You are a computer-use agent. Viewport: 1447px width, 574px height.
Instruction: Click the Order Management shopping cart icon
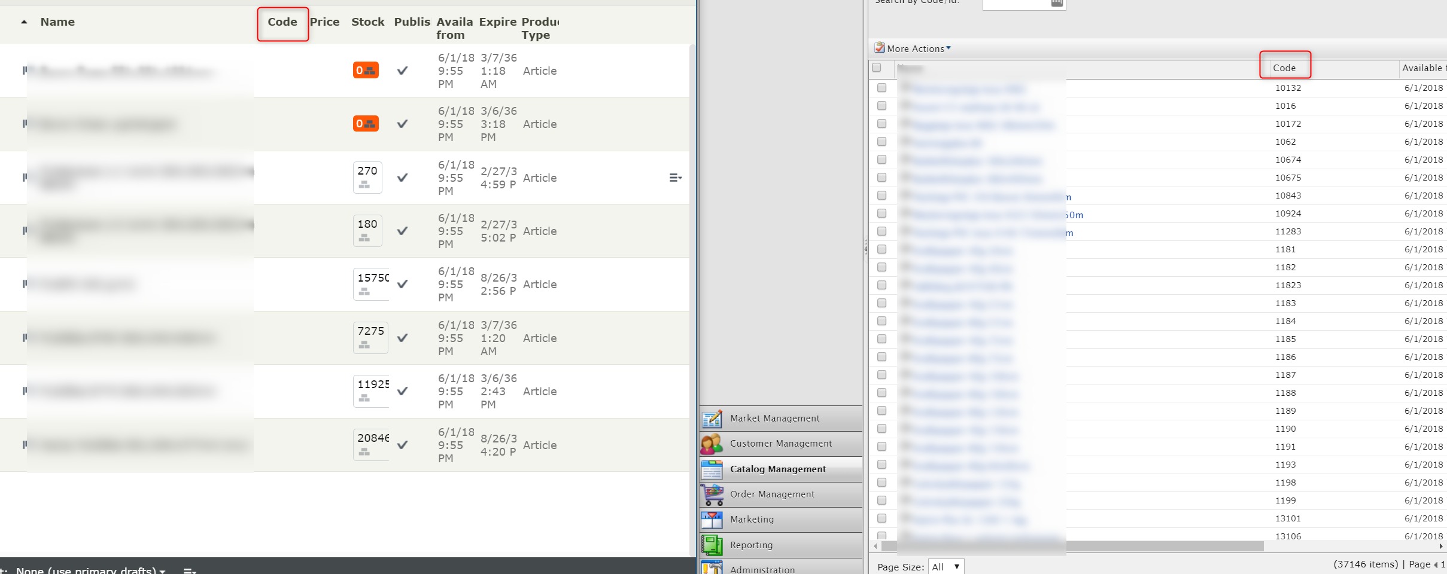pyautogui.click(x=712, y=494)
